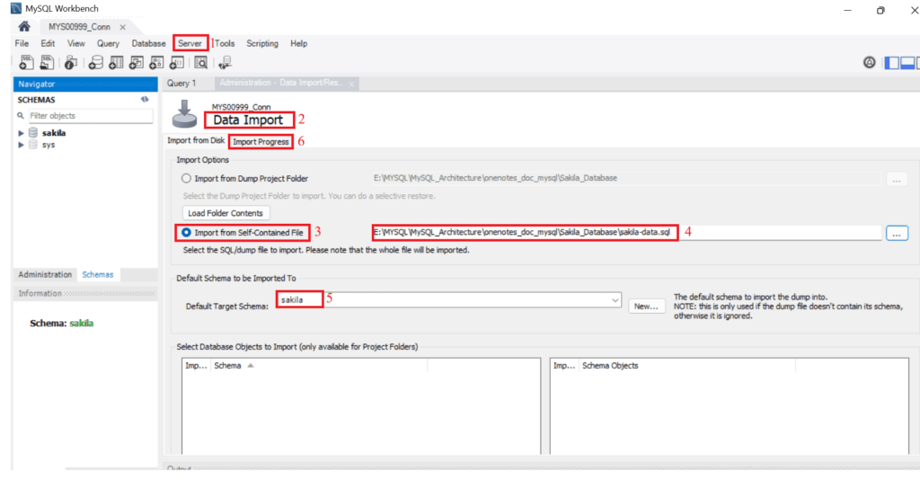The height and width of the screenshot is (481, 920).
Task: Open the Scripting menu
Action: tap(262, 43)
